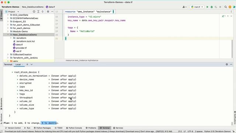Open Terminal panel gear settings
The width and height of the screenshot is (236, 133).
227,64
